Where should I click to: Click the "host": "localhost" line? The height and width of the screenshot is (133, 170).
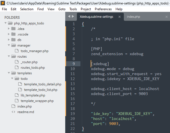(114, 119)
